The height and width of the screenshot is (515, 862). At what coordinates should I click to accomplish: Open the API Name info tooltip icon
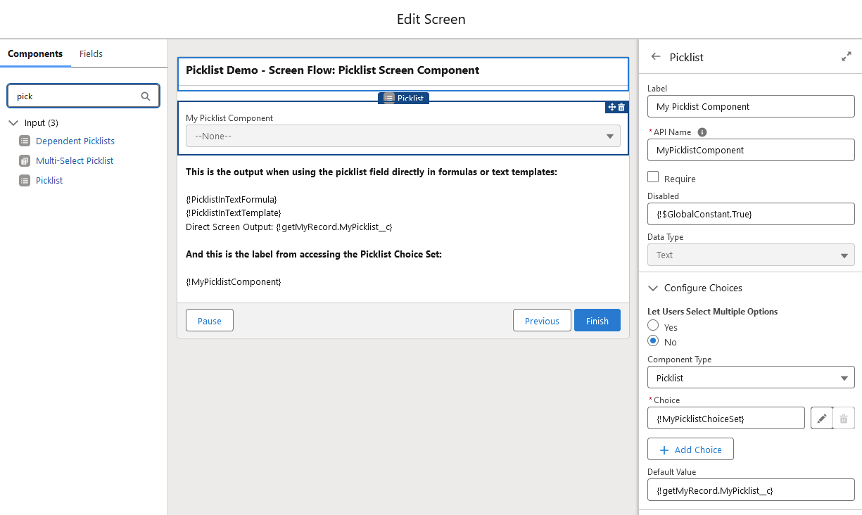tap(702, 132)
